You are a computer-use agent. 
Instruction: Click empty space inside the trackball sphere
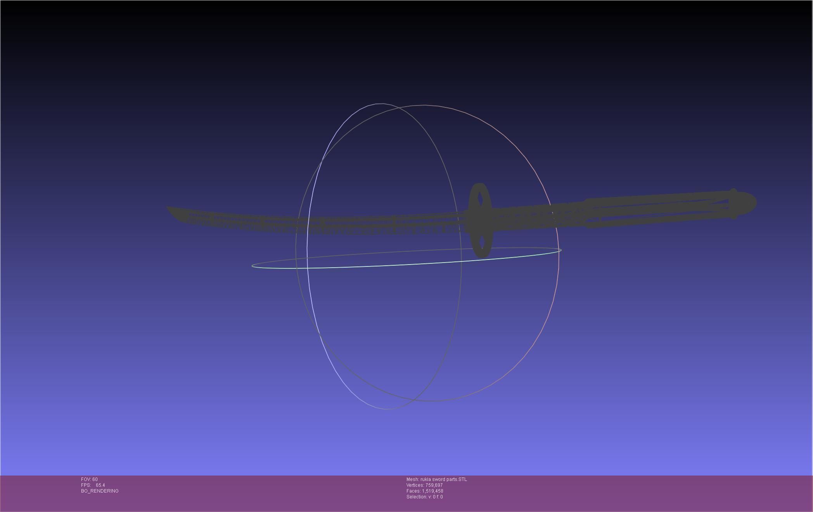point(388,330)
